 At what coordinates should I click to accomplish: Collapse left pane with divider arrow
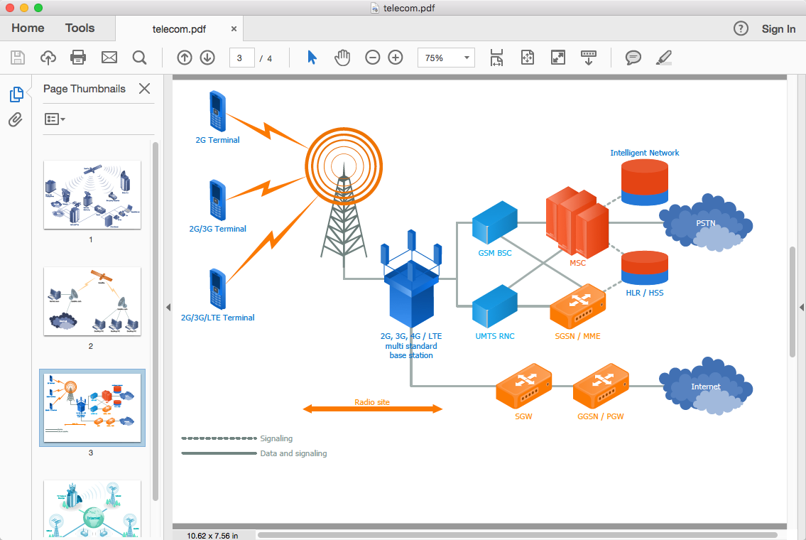pos(168,307)
